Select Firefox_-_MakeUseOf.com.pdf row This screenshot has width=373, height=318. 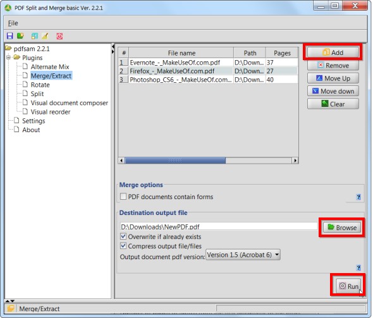[208, 71]
